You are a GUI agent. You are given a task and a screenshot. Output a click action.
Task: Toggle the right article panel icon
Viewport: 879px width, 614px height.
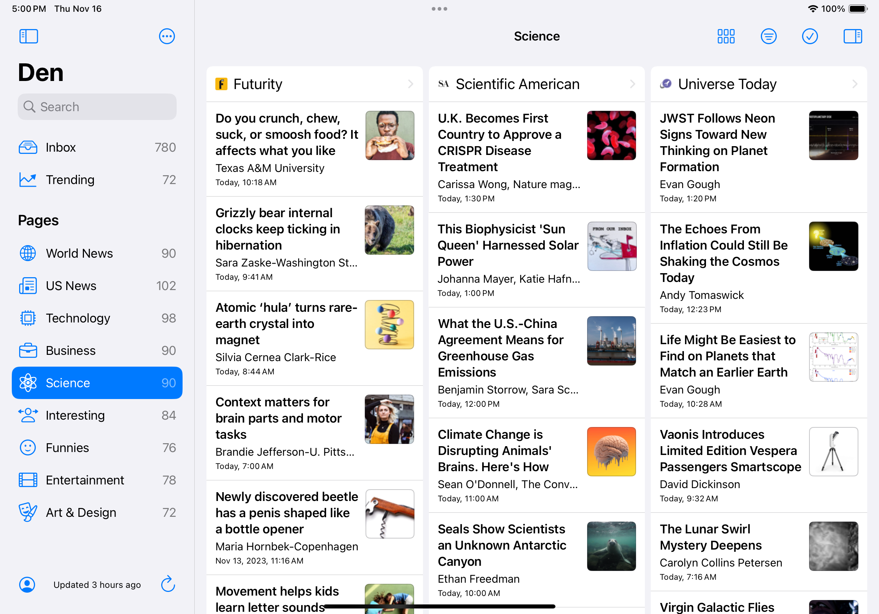pyautogui.click(x=852, y=36)
